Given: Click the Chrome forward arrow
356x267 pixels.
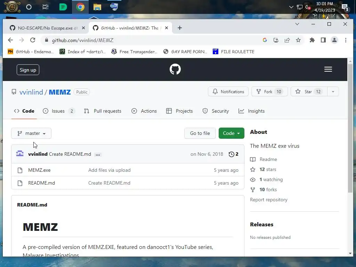Looking at the screenshot, I should click(x=22, y=40).
